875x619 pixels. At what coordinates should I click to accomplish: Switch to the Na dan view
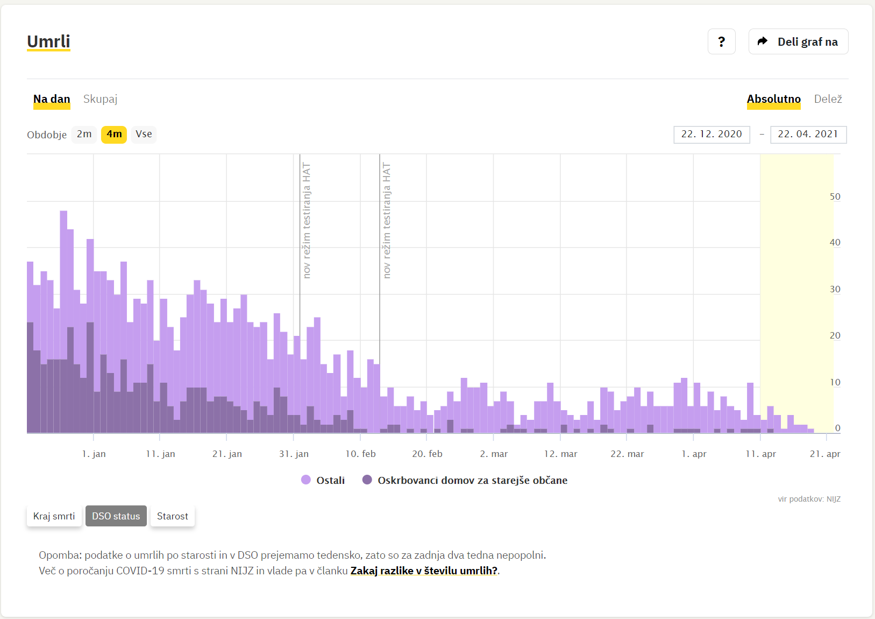click(x=52, y=99)
